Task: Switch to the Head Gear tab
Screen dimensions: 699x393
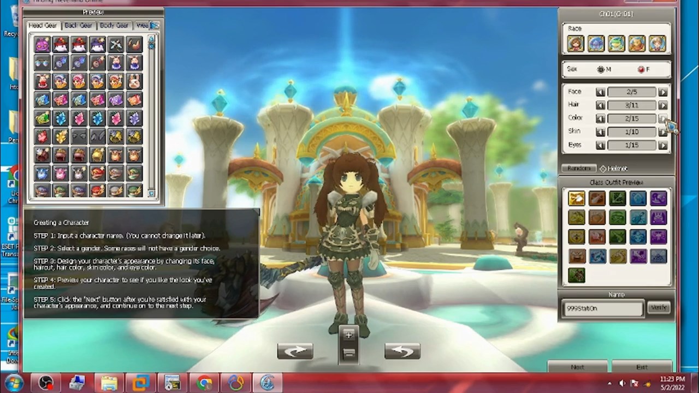Action: tap(43, 25)
